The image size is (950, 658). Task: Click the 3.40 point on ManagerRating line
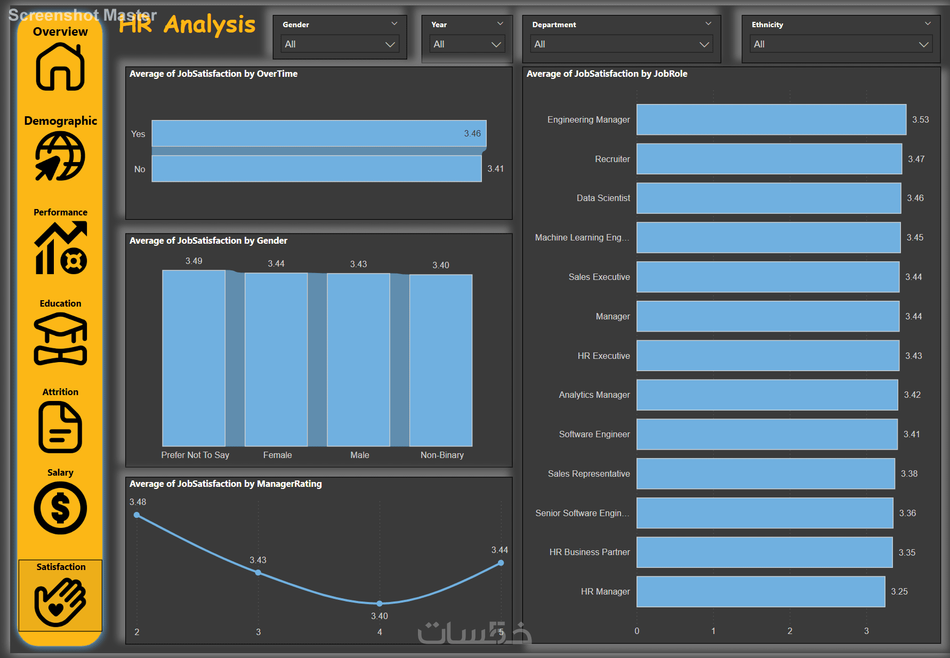[x=380, y=604]
